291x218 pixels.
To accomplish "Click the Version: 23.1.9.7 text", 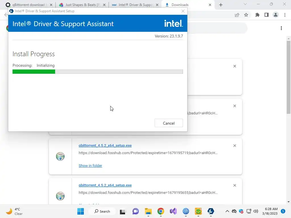I will pyautogui.click(x=169, y=36).
